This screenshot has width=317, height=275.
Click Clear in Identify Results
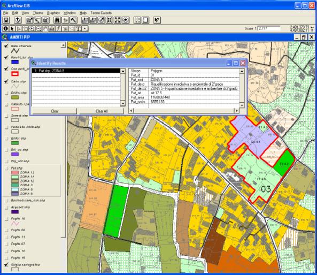coord(55,111)
